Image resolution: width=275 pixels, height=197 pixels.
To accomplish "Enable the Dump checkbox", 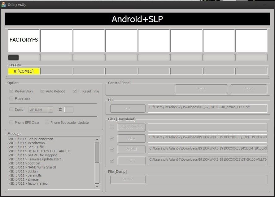I will [x=11, y=109].
